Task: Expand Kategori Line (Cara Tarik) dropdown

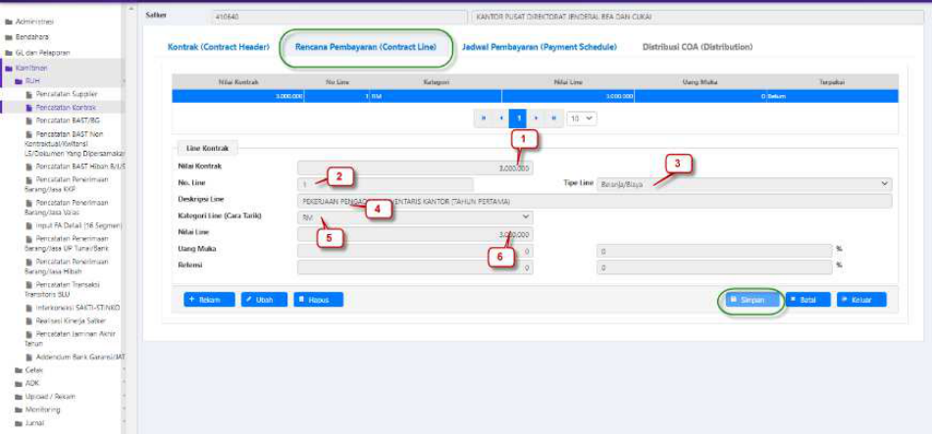Action: [415, 217]
